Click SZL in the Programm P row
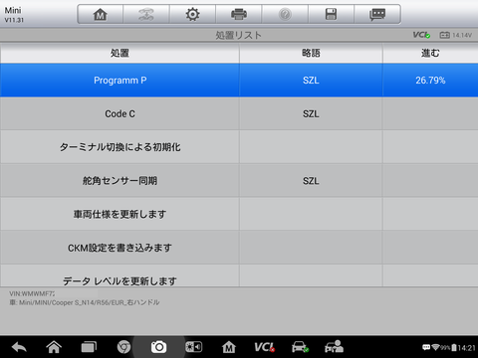 (x=311, y=81)
